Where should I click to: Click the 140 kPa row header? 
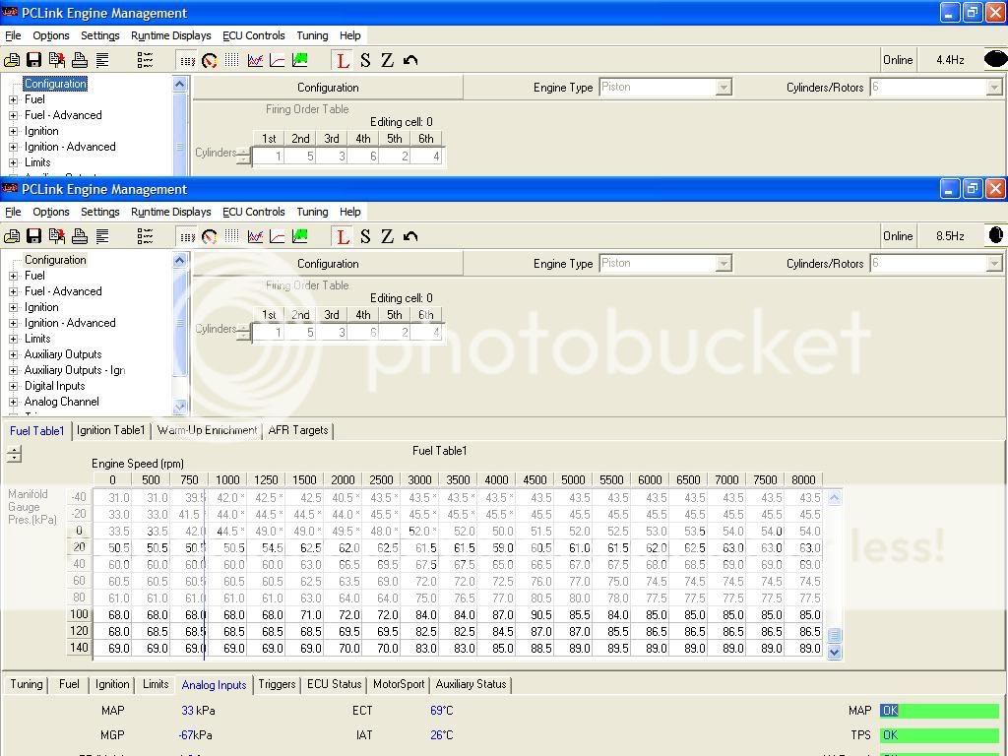(79, 648)
